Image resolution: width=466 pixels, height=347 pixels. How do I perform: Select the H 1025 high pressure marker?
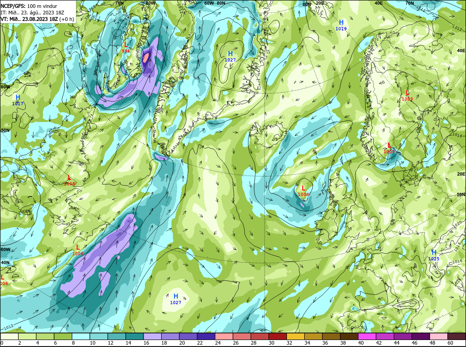[x=434, y=255]
